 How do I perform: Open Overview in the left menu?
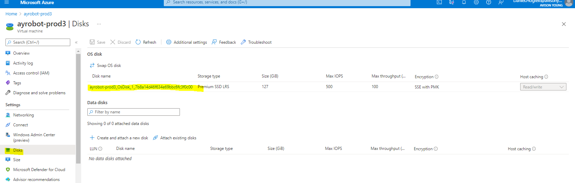pyautogui.click(x=21, y=53)
